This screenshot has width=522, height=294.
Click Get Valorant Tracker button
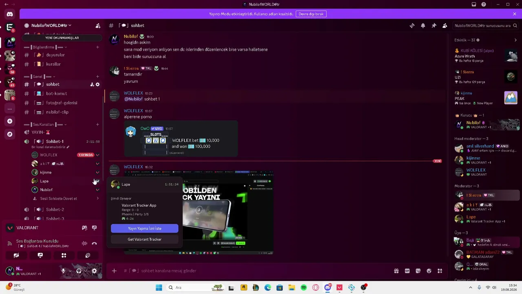tap(144, 239)
